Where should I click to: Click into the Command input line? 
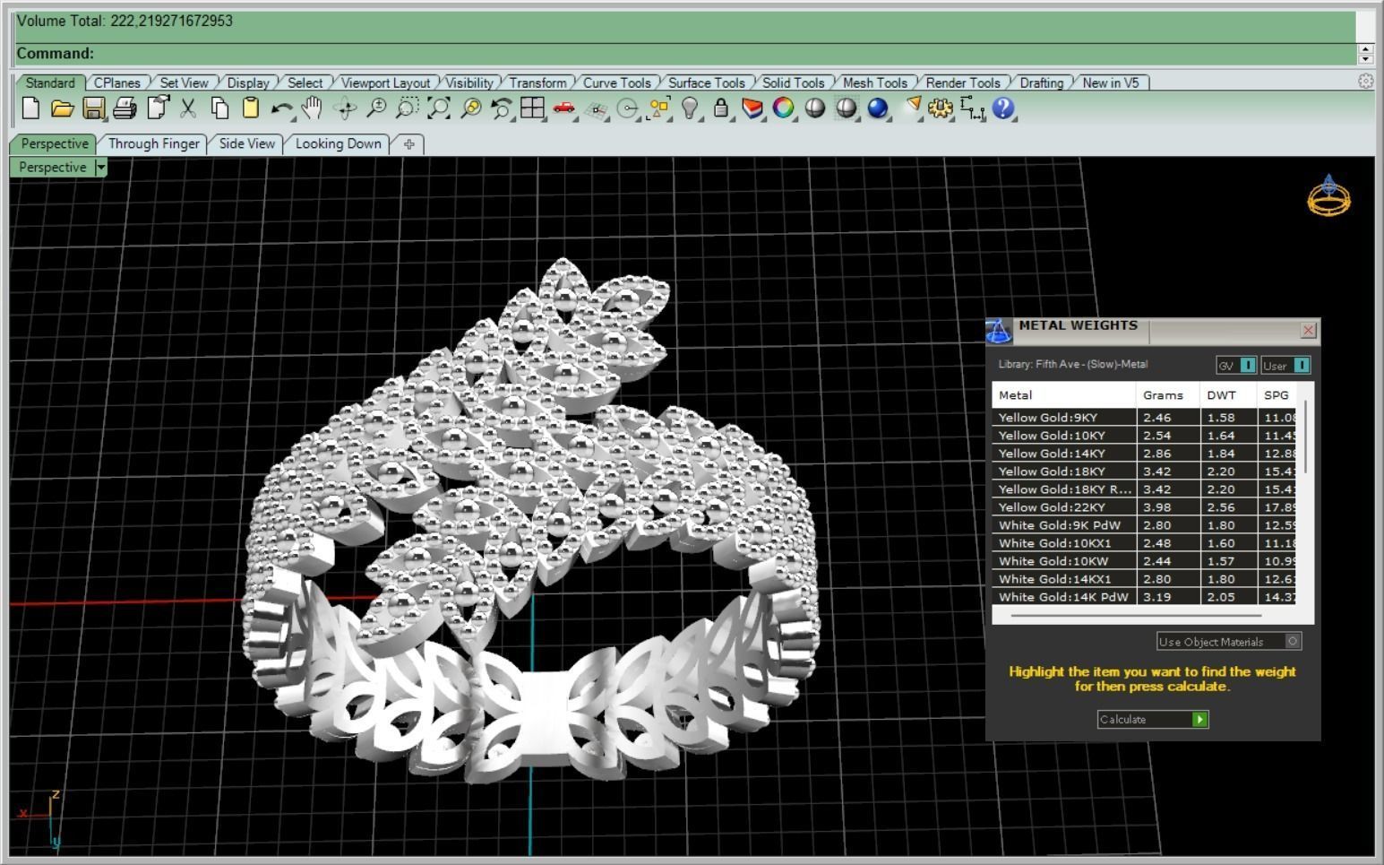click(x=686, y=54)
